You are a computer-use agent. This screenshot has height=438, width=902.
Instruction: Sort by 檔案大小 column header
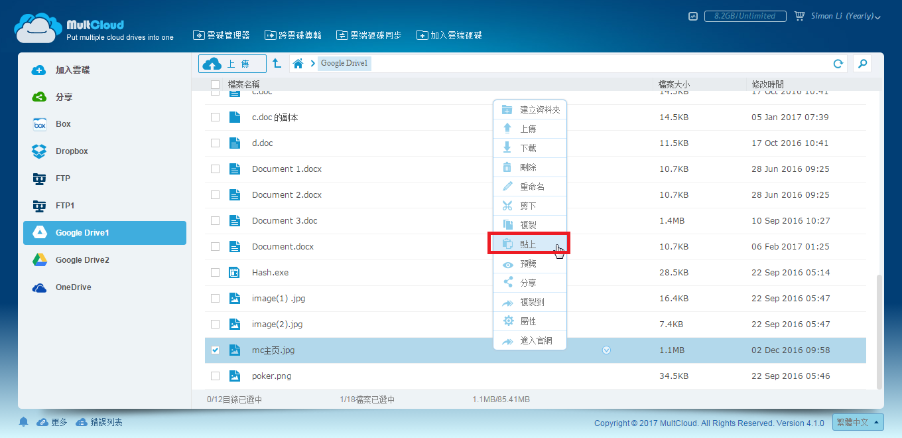674,84
